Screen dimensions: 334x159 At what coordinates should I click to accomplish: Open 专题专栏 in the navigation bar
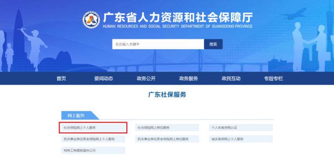273,79
